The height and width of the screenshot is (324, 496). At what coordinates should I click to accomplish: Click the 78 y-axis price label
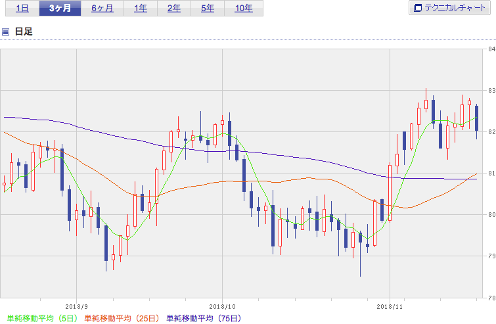pyautogui.click(x=491, y=298)
